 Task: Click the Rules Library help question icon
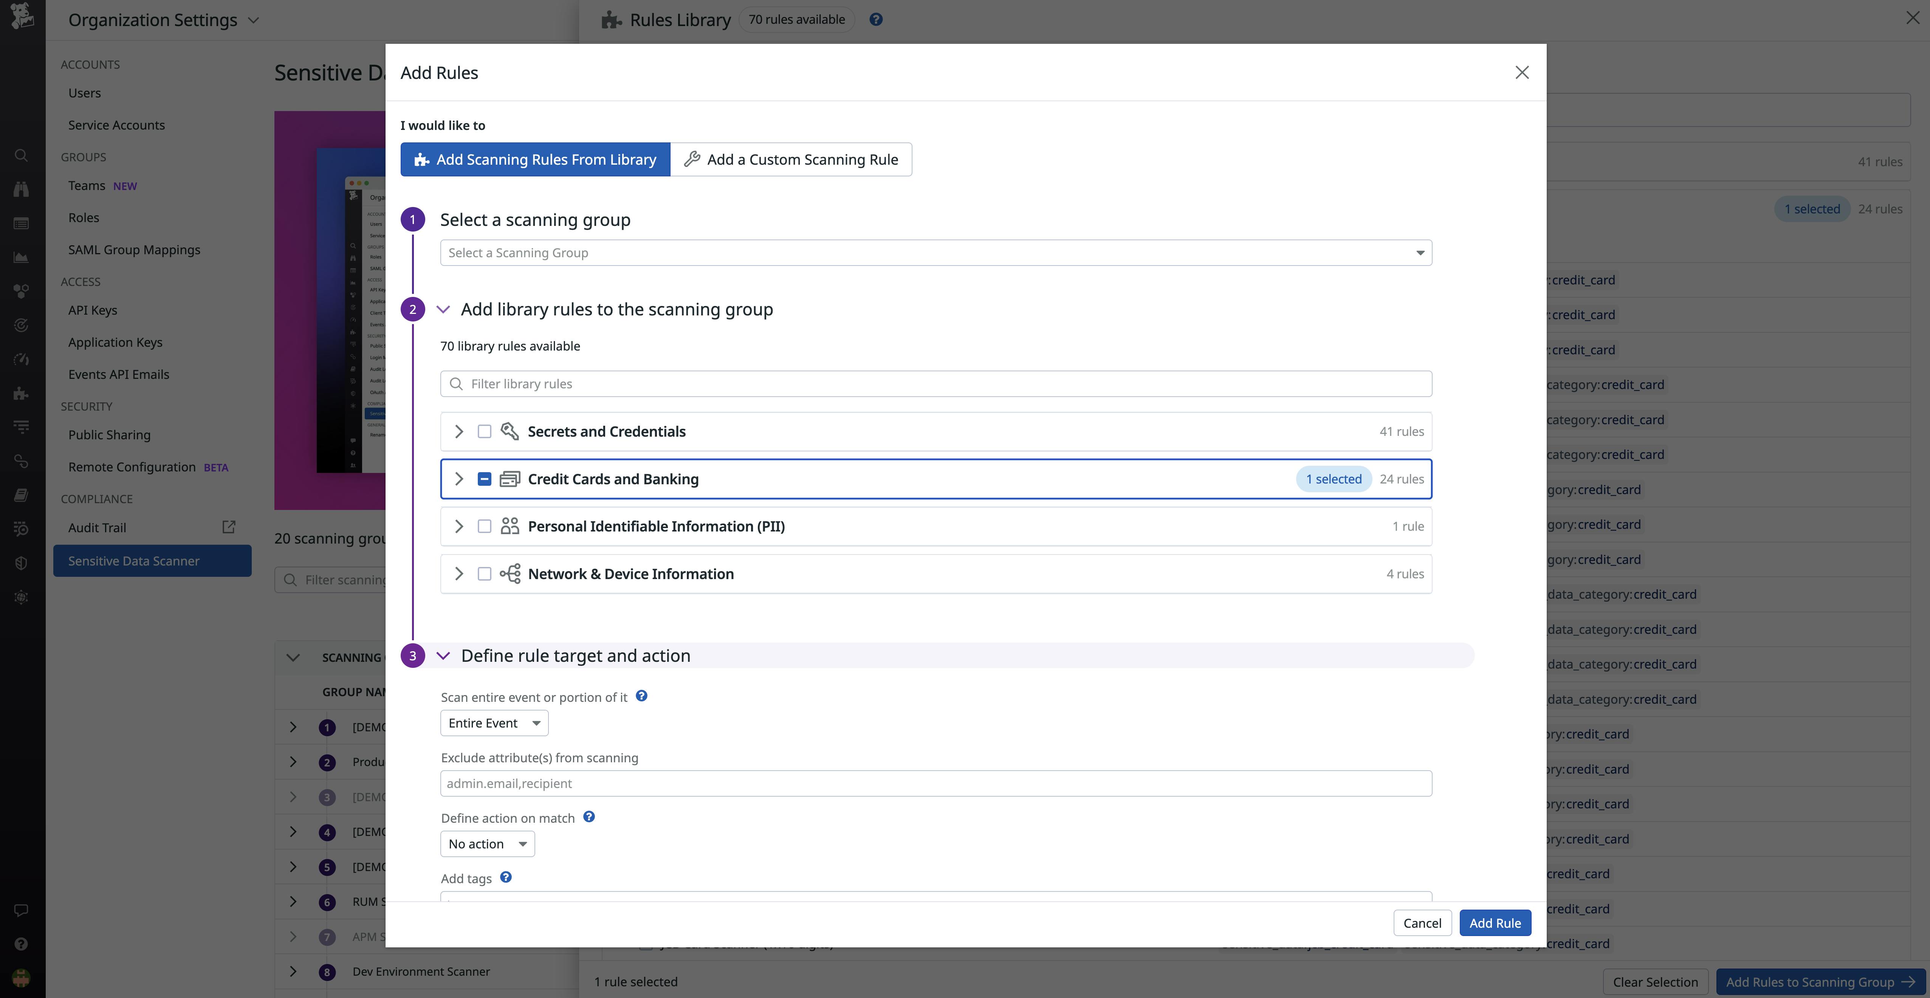pos(876,20)
